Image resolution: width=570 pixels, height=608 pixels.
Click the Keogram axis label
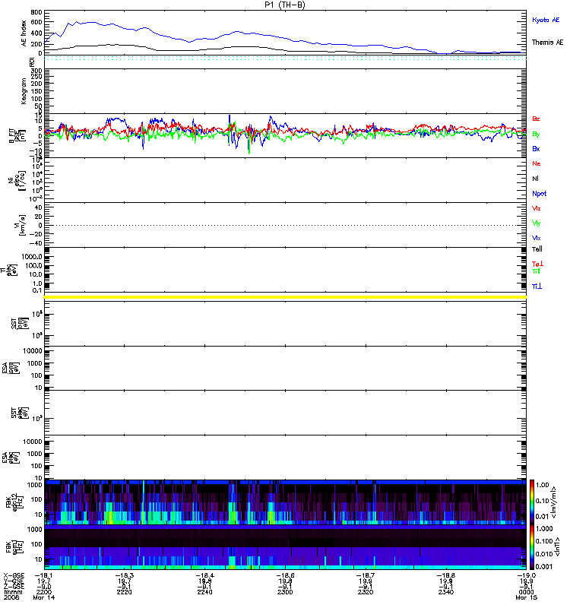[24, 91]
